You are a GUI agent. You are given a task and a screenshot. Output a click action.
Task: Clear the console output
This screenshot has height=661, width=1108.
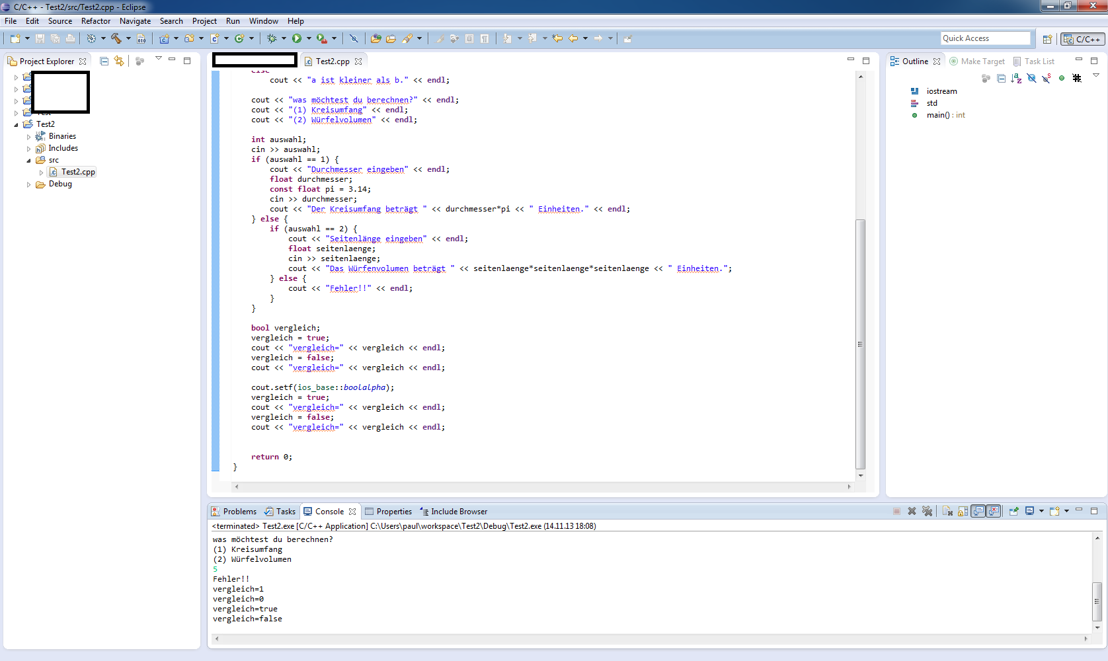947,511
